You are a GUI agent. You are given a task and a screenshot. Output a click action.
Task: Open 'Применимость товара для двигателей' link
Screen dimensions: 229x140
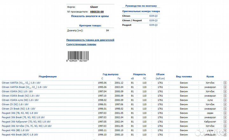90,40
